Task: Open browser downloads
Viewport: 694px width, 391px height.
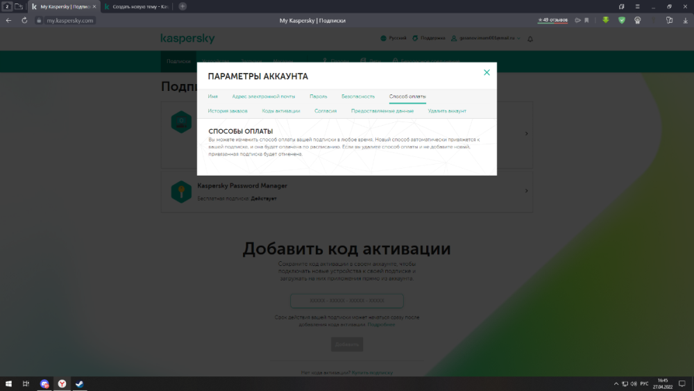Action: [686, 20]
